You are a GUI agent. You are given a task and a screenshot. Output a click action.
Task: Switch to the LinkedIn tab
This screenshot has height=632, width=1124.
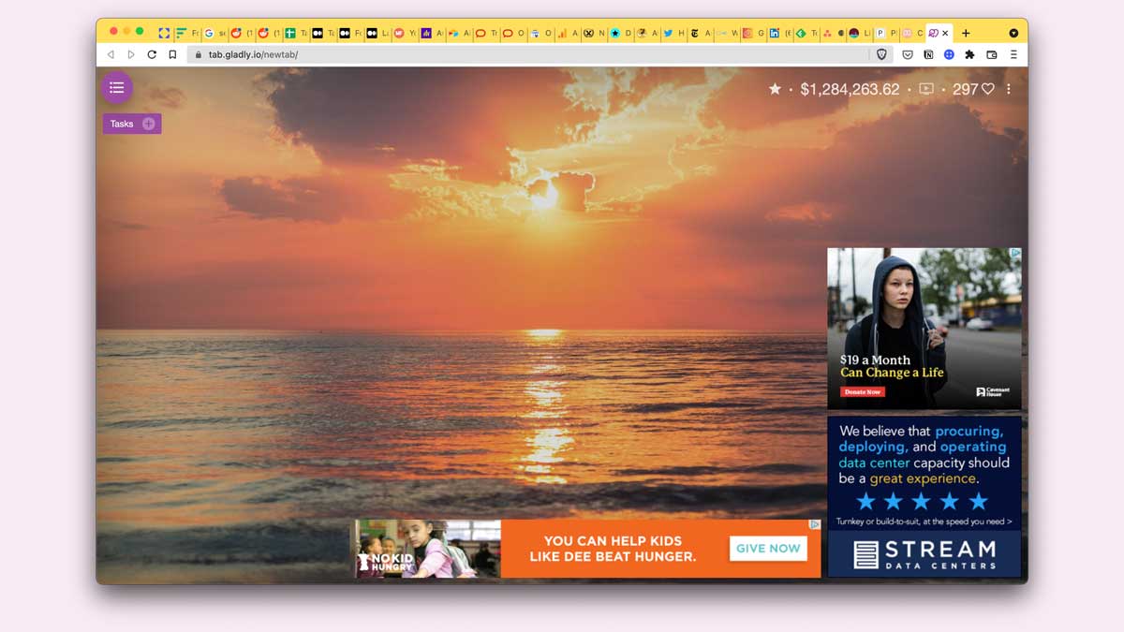(x=779, y=33)
